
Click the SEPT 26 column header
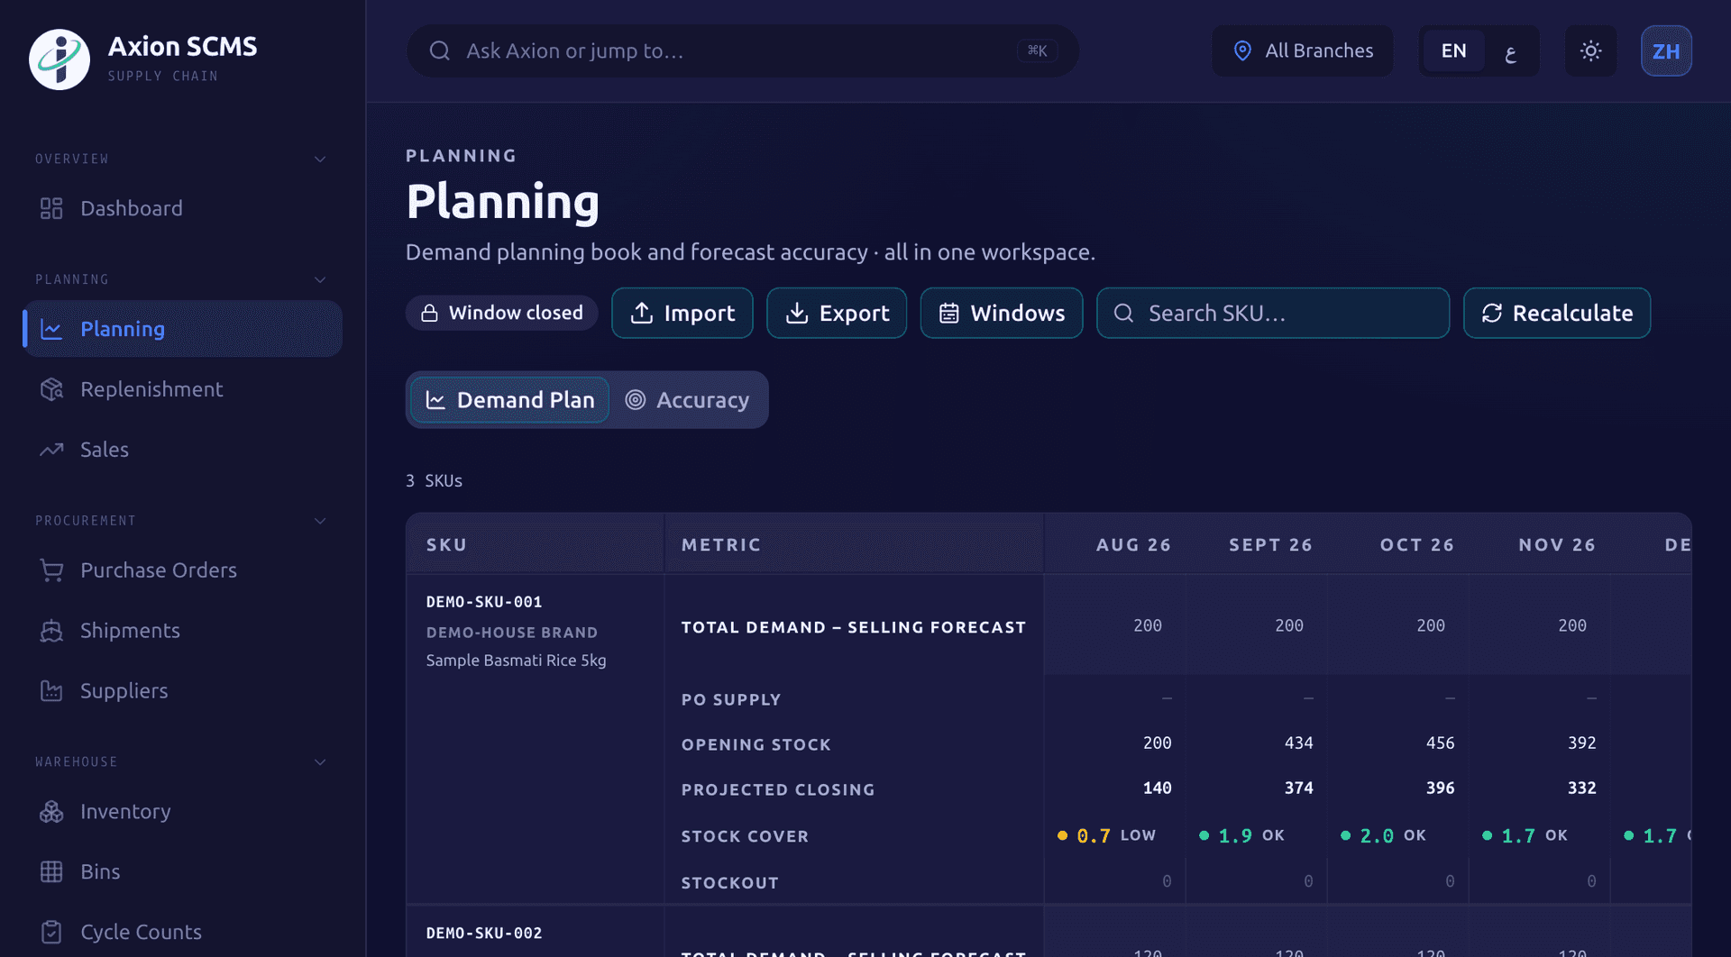pos(1270,545)
